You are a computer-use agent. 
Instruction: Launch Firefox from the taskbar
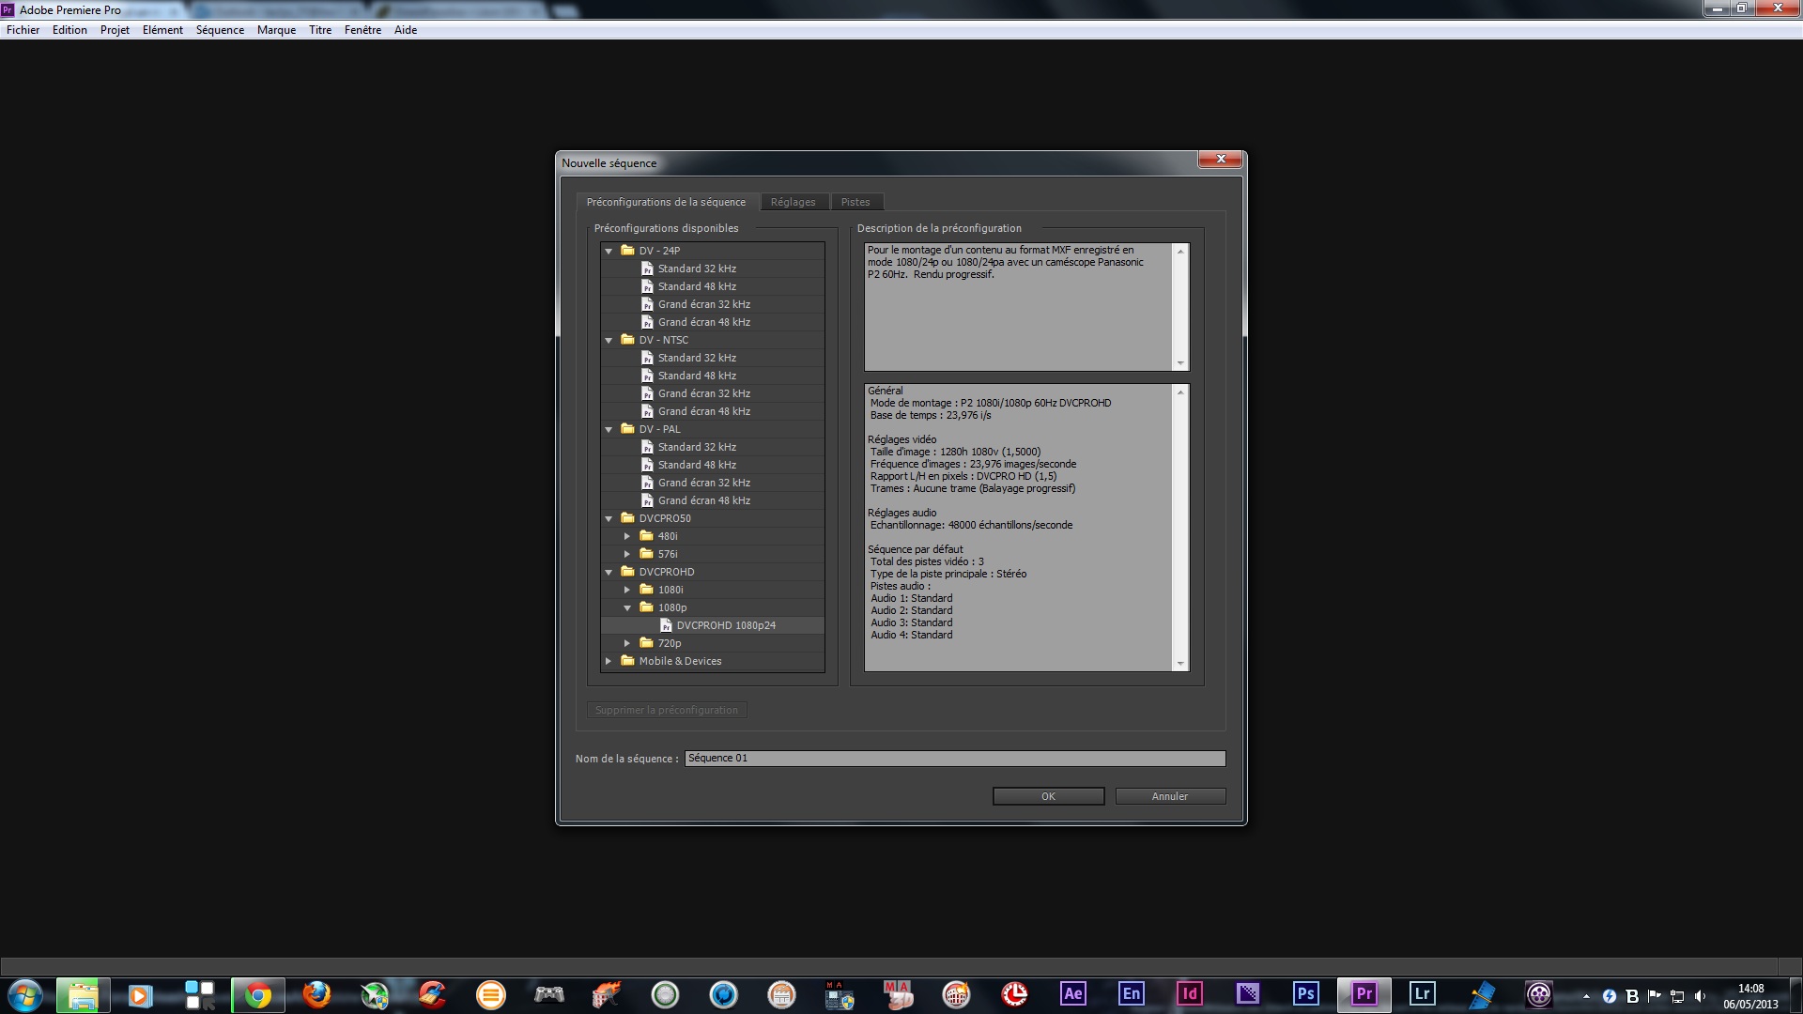pos(316,994)
